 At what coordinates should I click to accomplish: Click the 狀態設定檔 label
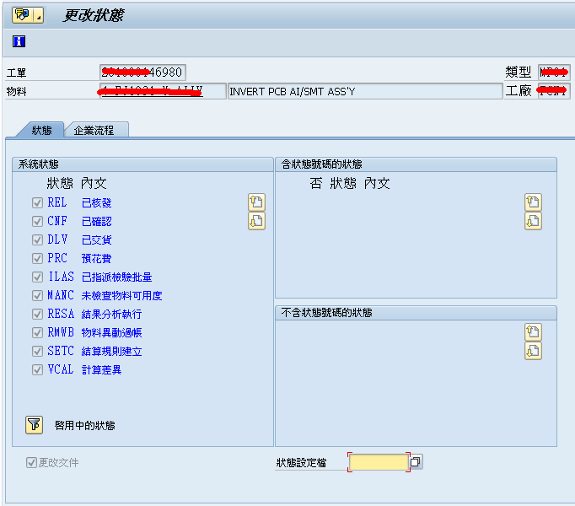pyautogui.click(x=302, y=463)
